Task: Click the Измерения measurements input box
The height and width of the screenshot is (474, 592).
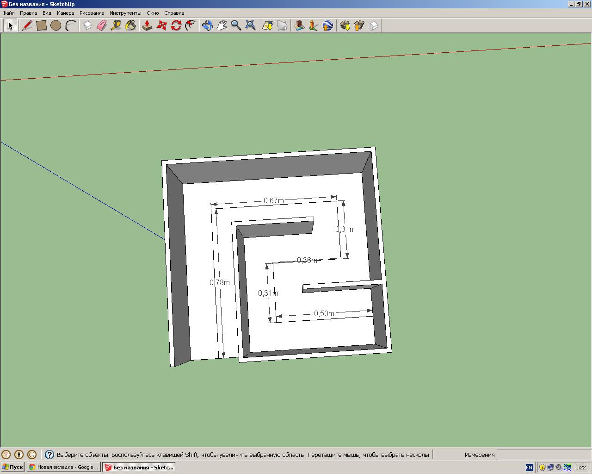Action: pyautogui.click(x=543, y=455)
